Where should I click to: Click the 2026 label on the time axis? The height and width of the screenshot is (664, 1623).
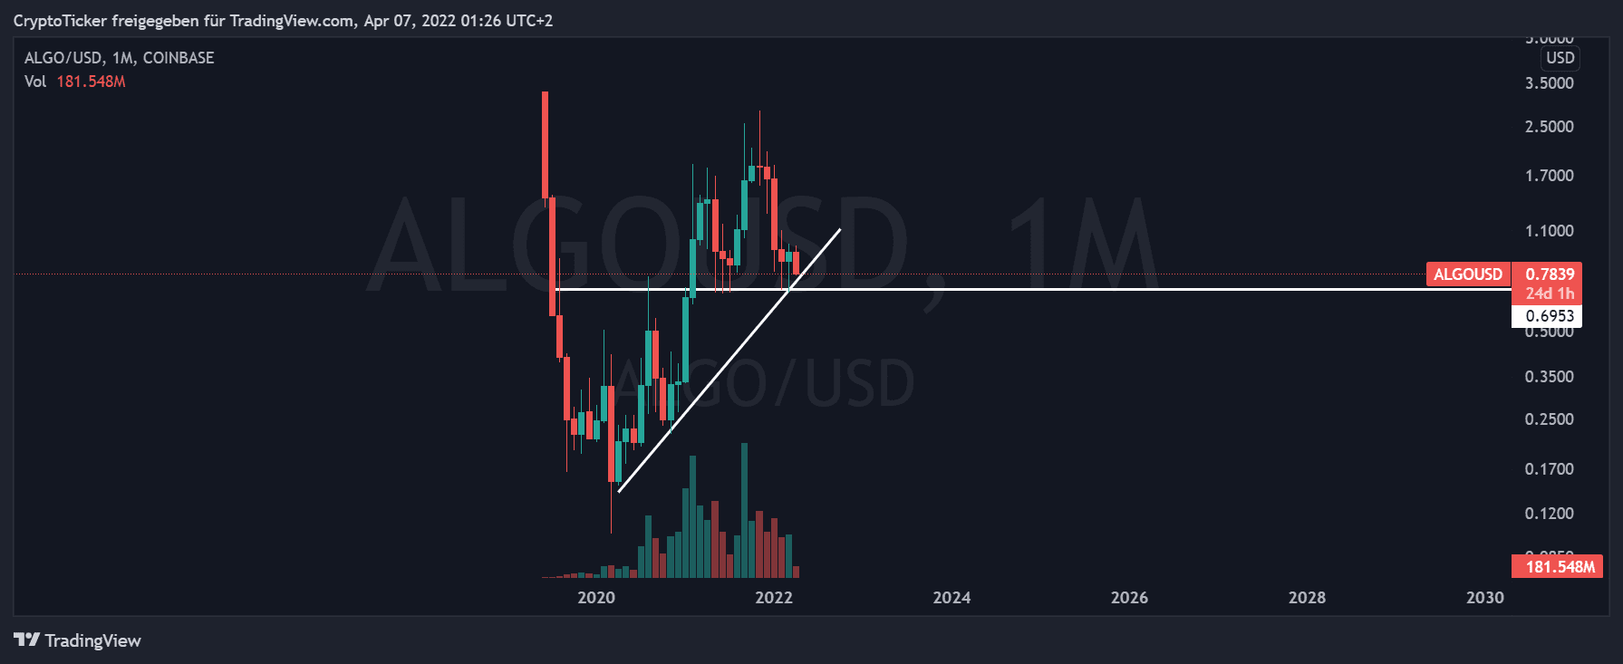pyautogui.click(x=1129, y=598)
